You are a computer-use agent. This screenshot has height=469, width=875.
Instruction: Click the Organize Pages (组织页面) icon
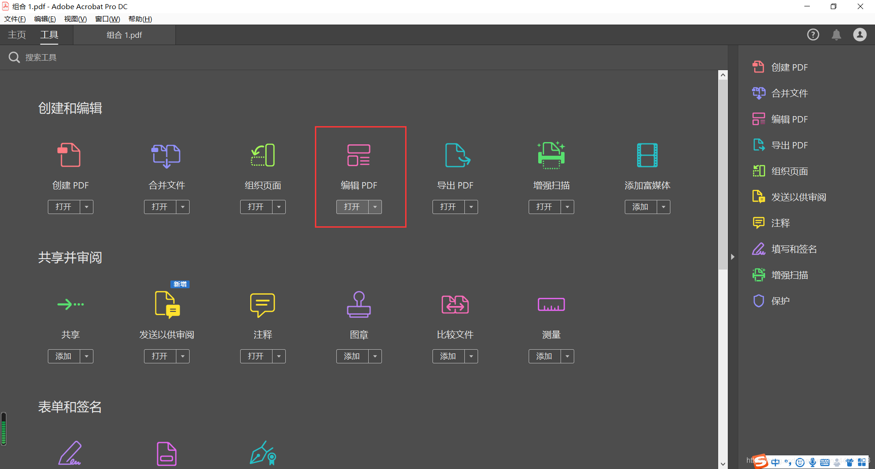pos(262,155)
